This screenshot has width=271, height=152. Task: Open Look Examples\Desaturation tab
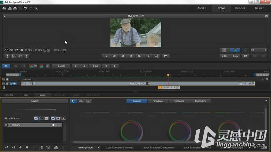(x=159, y=147)
